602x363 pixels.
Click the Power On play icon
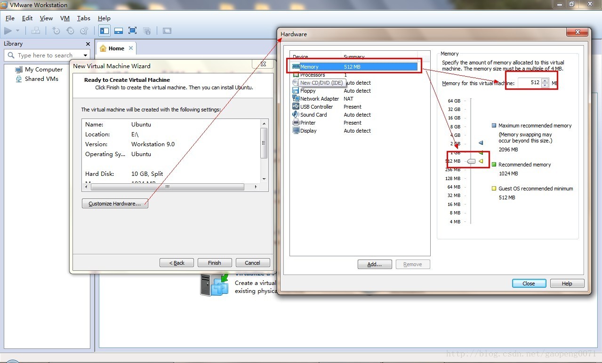8,31
